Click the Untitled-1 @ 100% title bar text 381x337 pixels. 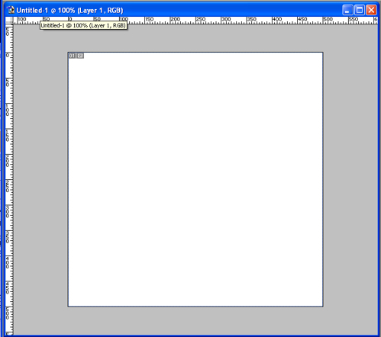69,11
